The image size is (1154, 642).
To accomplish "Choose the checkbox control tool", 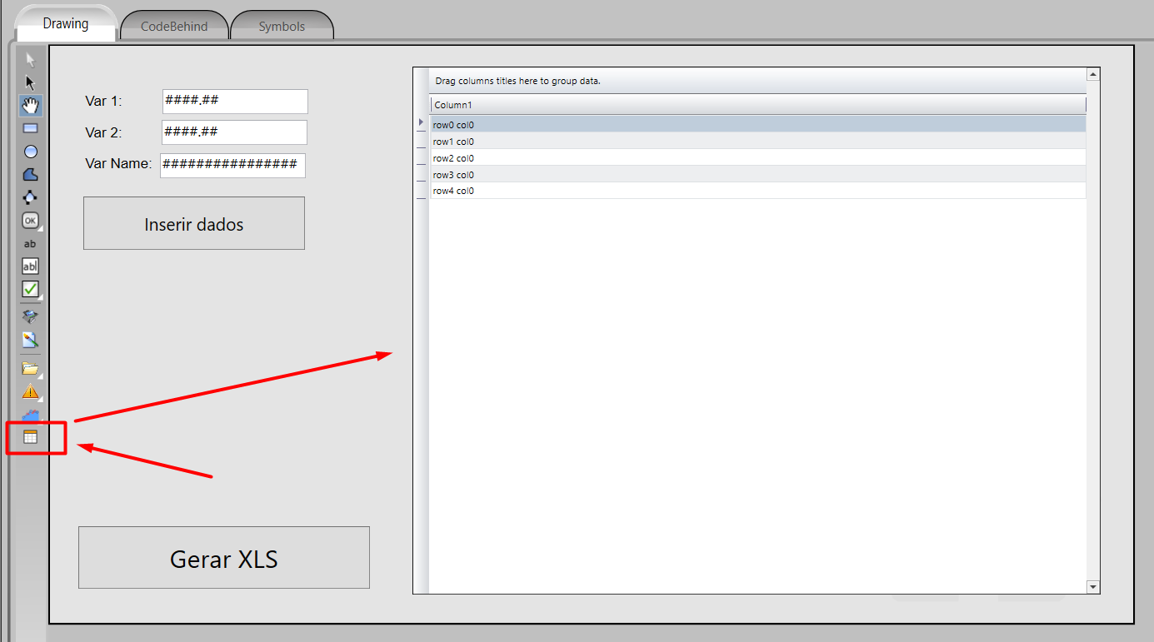I will tap(30, 289).
